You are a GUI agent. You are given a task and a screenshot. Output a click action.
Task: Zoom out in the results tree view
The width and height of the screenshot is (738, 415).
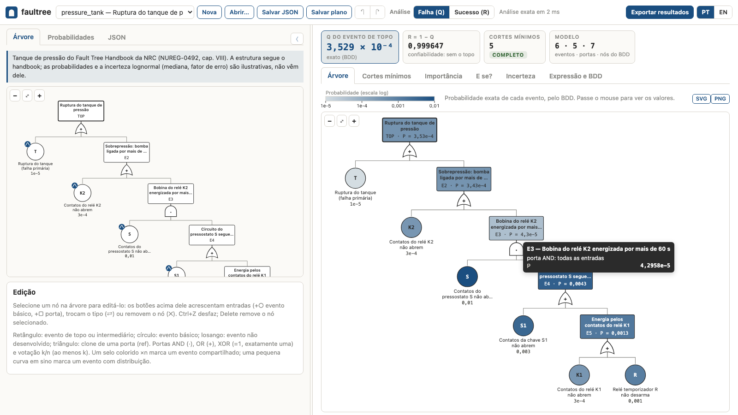coord(330,121)
